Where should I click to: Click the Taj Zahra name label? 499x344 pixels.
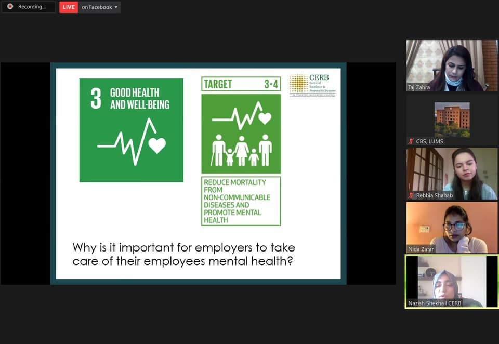[x=419, y=87]
